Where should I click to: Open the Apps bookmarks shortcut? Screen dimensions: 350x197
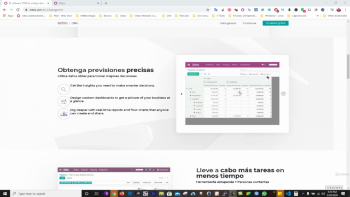(8, 16)
